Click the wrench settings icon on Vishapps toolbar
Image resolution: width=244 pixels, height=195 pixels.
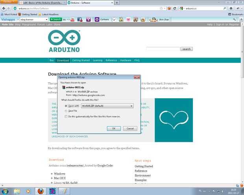(x=235, y=19)
